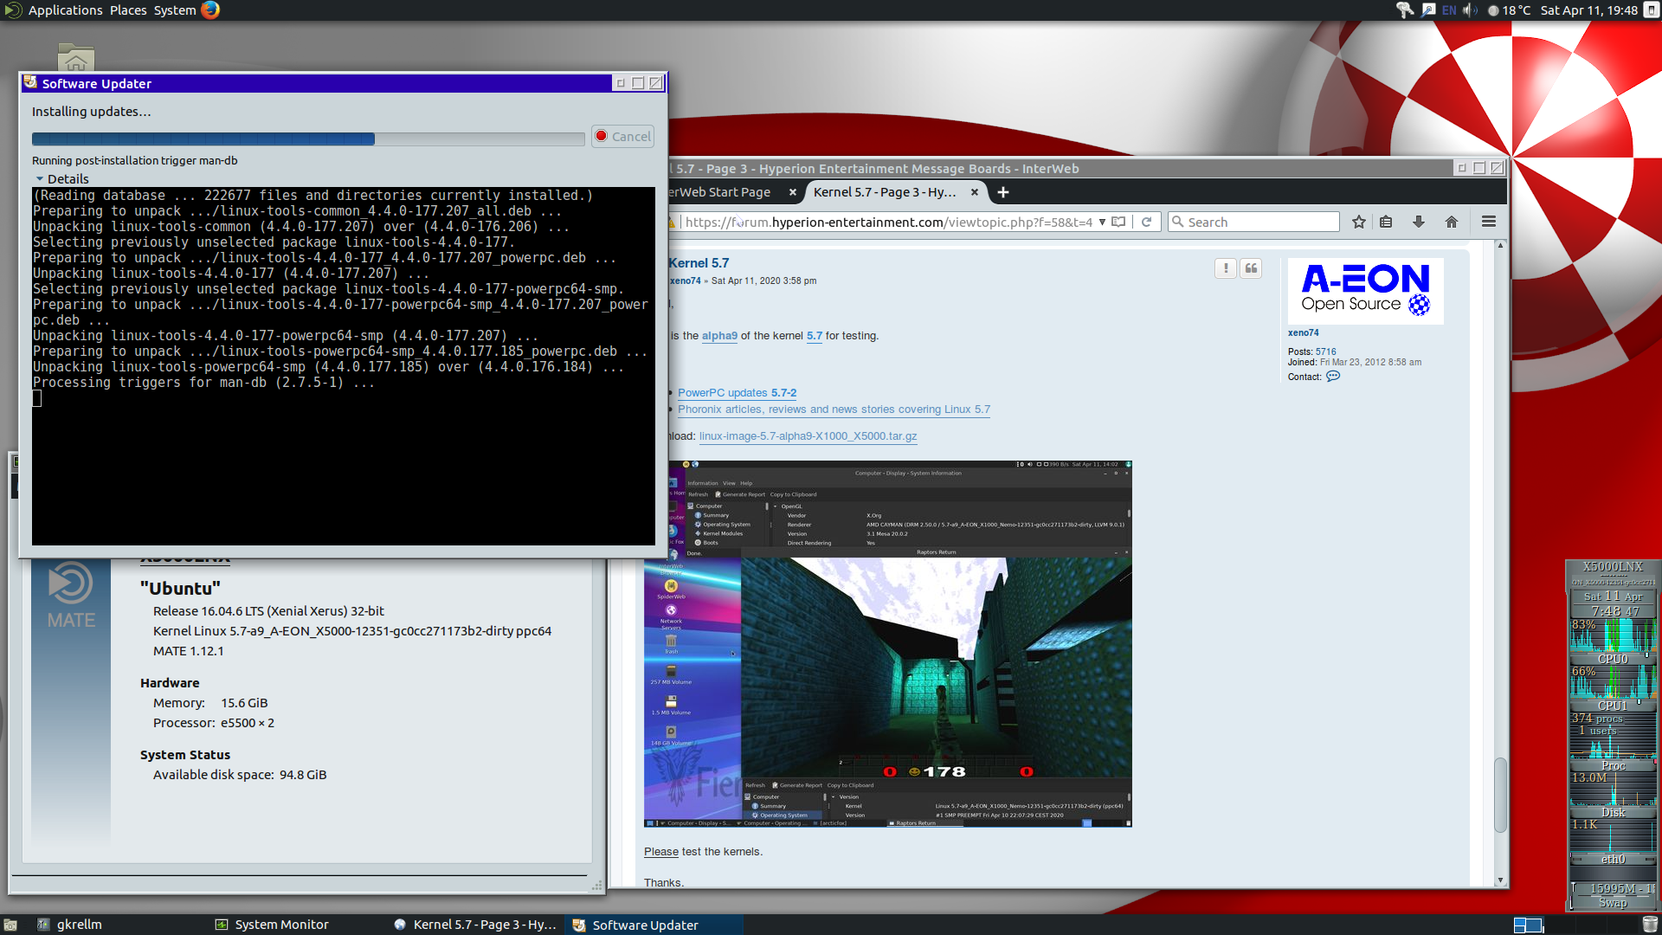Viewport: 1662px width, 935px height.
Task: Click the show desktop button in bottom panel
Action: click(10, 925)
